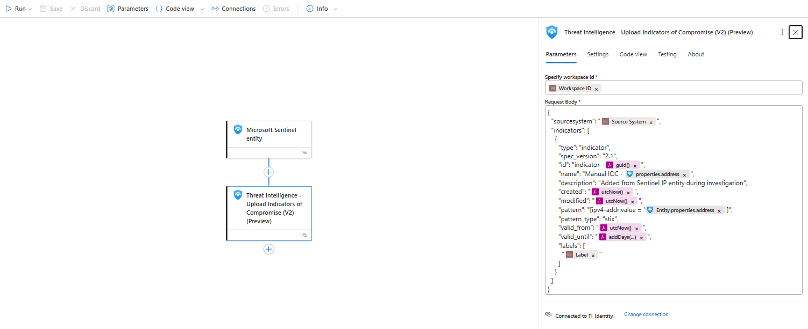Open the Connections toolbar item
Image resolution: width=808 pixels, height=329 pixels.
233,9
